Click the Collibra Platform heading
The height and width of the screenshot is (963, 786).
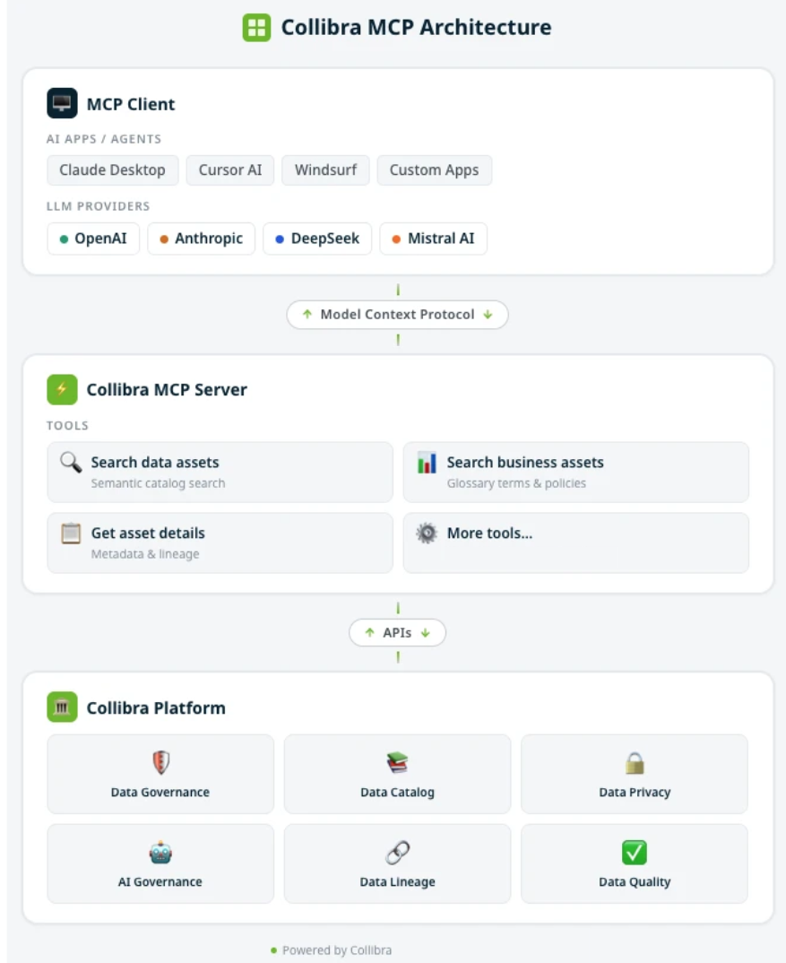click(x=156, y=708)
